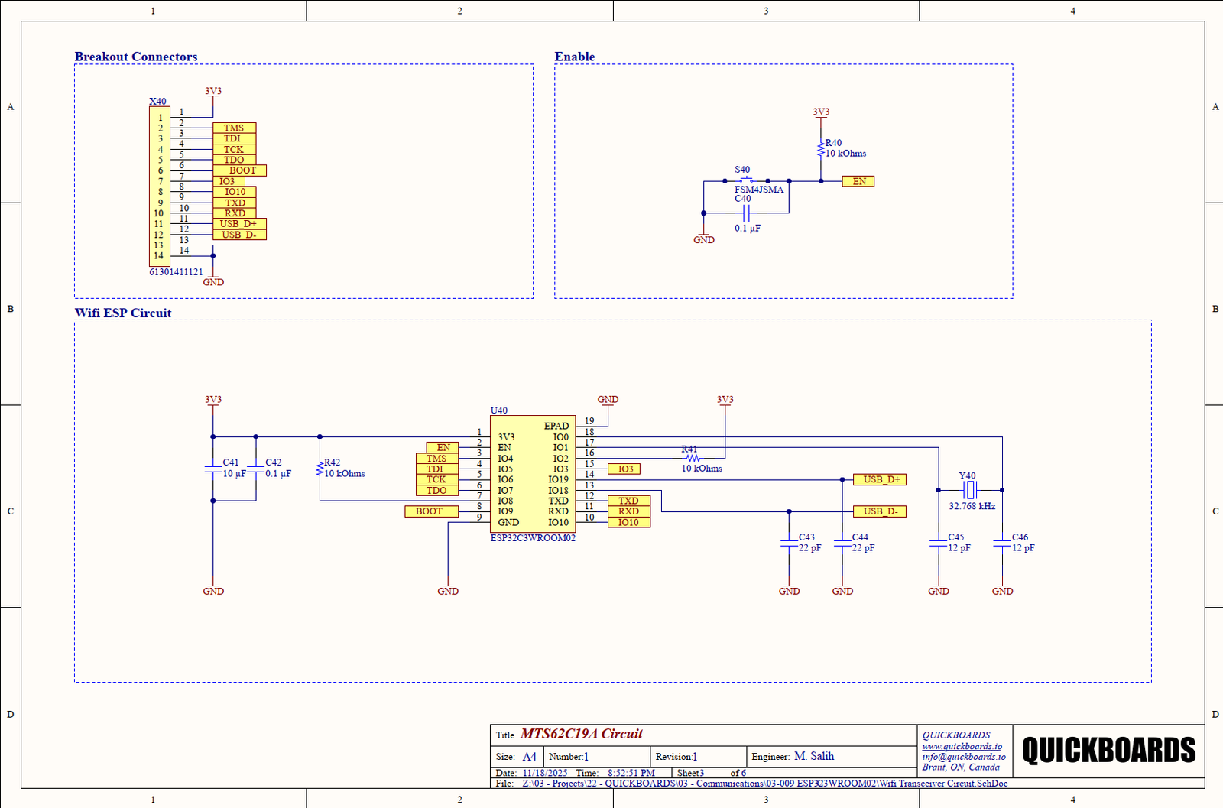Select the "Wifi ESP Circuit" section title
This screenshot has width=1223, height=808.
point(123,313)
